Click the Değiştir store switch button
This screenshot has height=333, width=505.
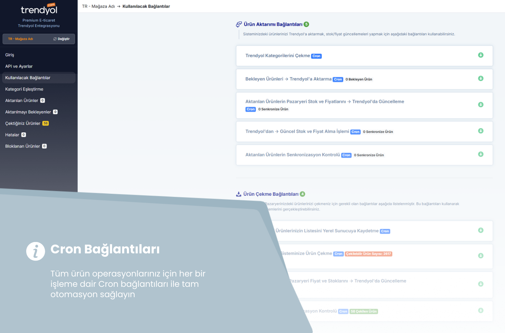61,39
